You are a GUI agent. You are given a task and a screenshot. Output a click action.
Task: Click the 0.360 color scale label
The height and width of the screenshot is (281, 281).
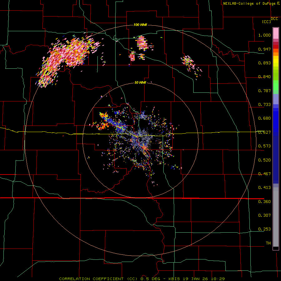point(264,202)
